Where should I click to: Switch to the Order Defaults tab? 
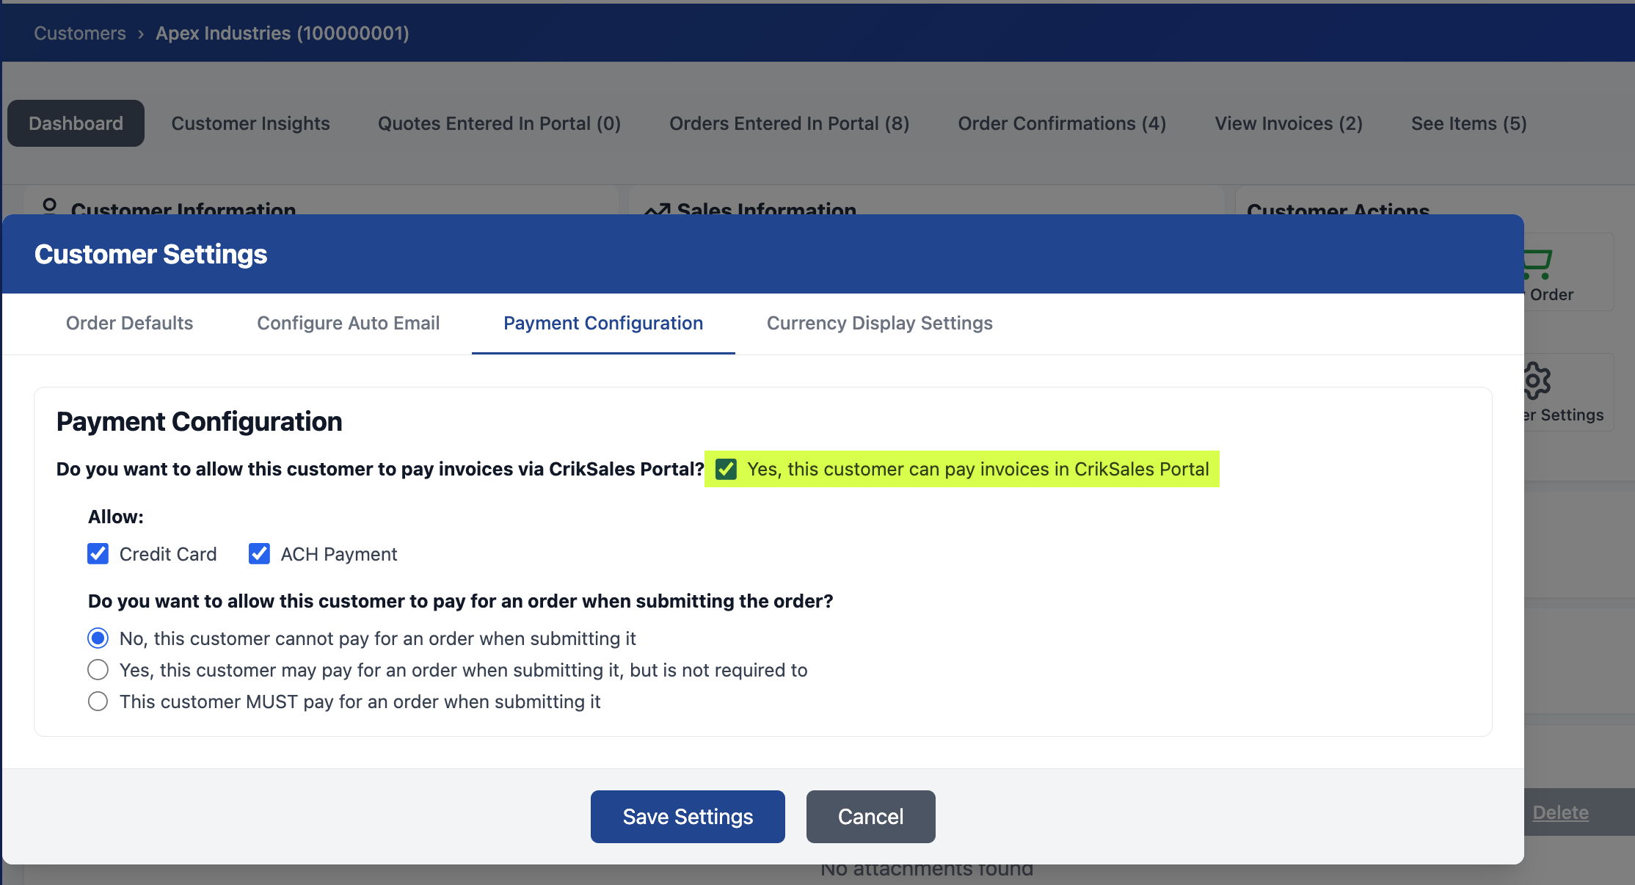(129, 323)
